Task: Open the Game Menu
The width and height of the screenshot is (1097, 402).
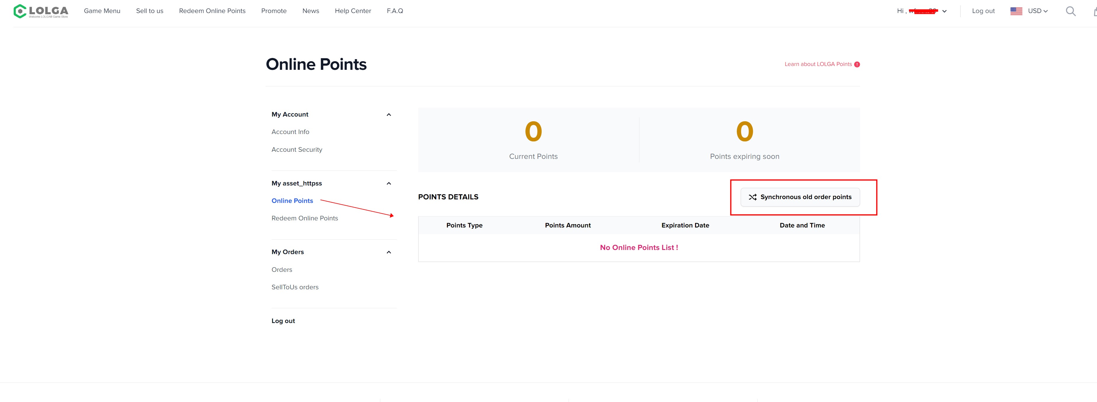Action: pos(102,11)
